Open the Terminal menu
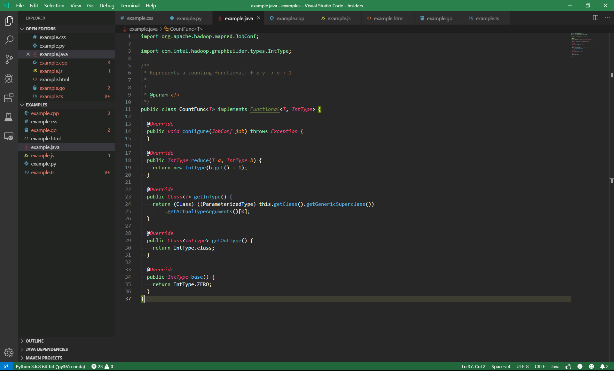 (130, 5)
